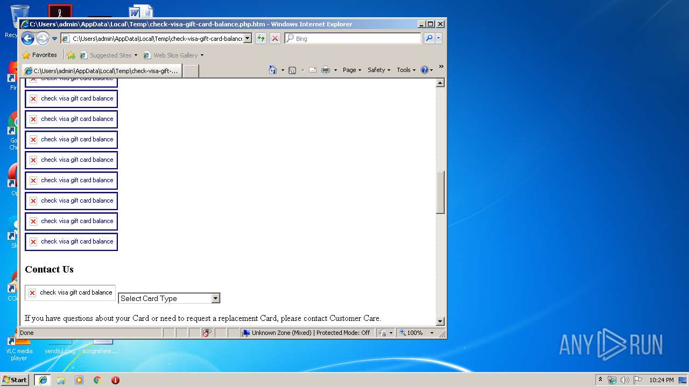Refresh the page with the green arrows icon

click(x=261, y=38)
